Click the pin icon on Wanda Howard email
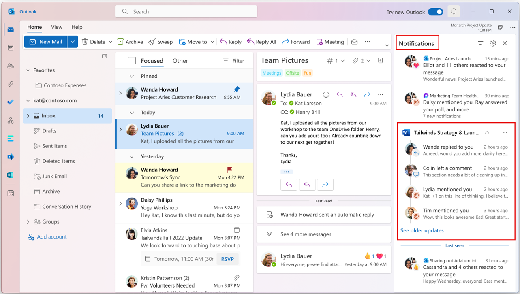This screenshot has height=294, width=520. click(x=237, y=89)
